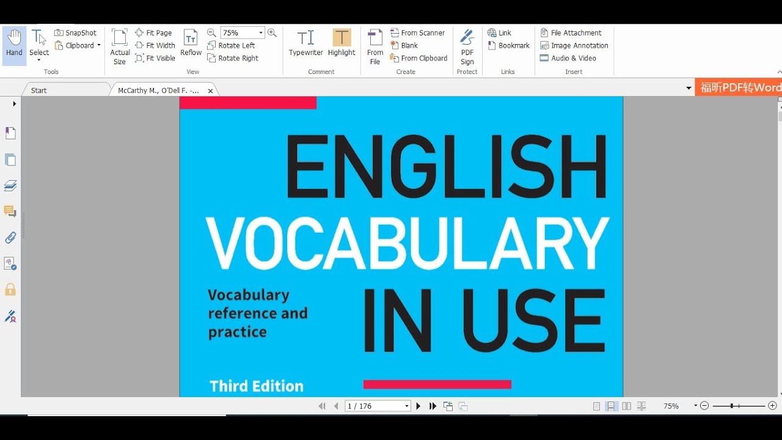
Task: Switch to continuous page layout
Action: tap(611, 406)
